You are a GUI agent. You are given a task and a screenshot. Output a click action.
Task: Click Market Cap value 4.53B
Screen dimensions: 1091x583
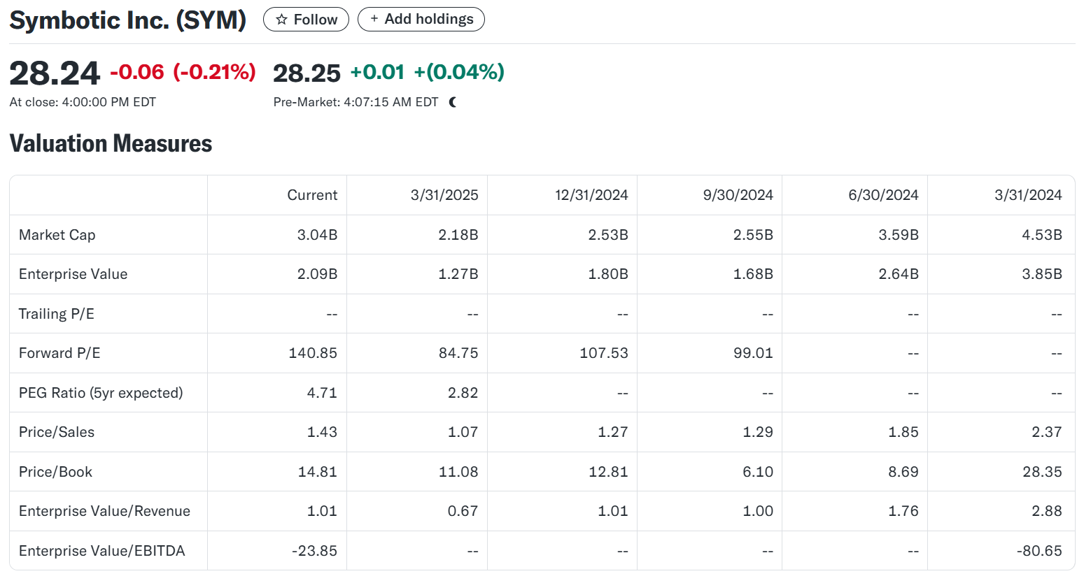click(x=1042, y=235)
